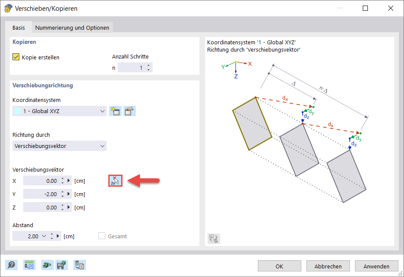Click the save as default icon
The image size is (404, 277).
(x=61, y=265)
